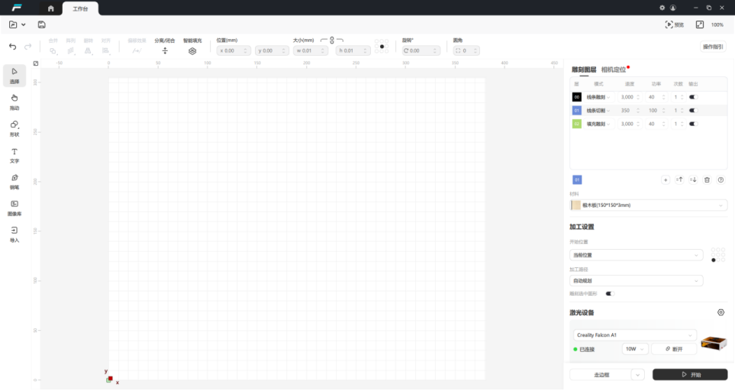Image resolution: width=735 pixels, height=391 pixels.
Task: Click the 工作台 workspace tab
Action: 80,8
